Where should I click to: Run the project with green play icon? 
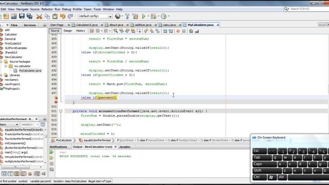(144, 16)
